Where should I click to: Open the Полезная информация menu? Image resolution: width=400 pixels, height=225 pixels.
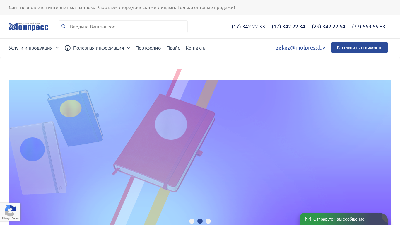99,48
